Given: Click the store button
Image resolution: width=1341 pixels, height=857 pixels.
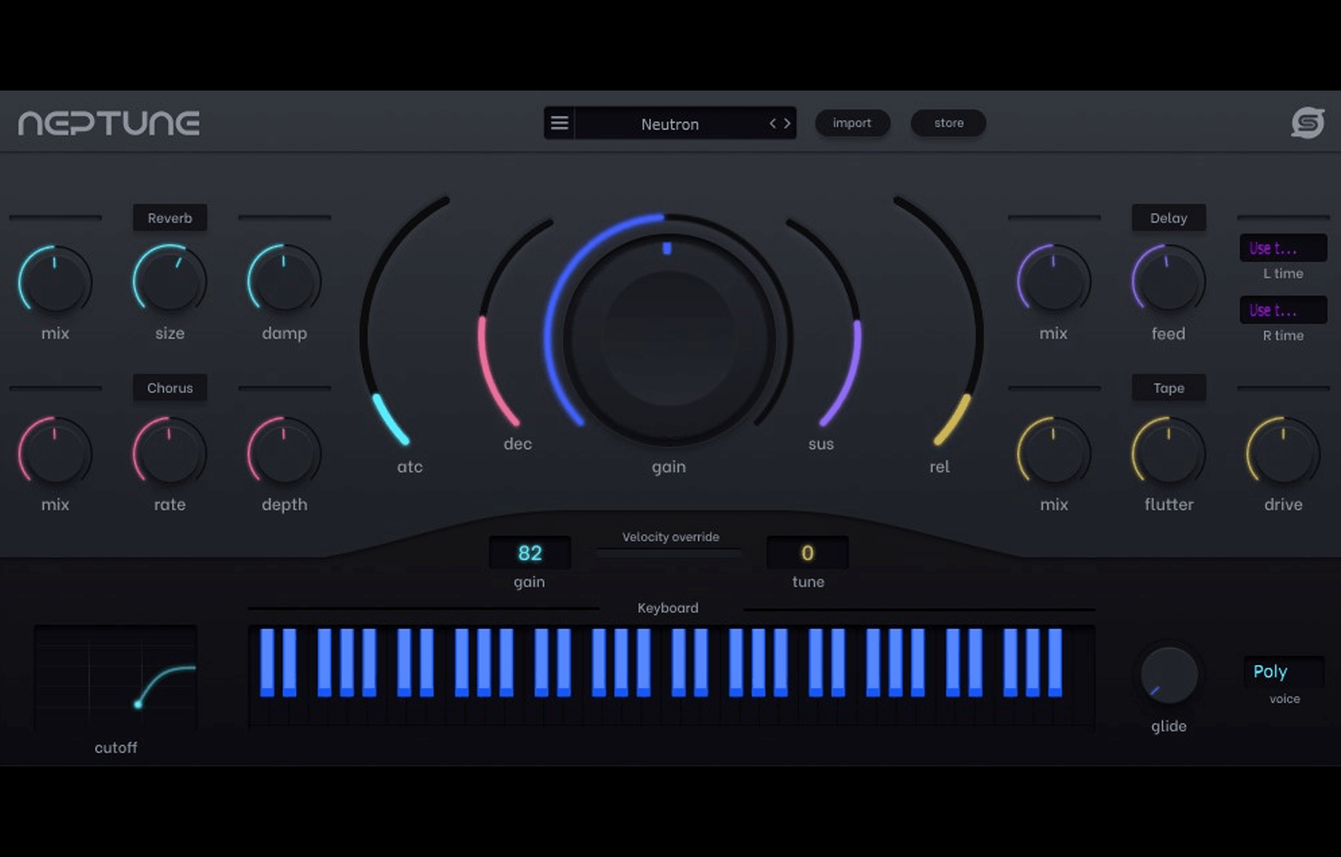Looking at the screenshot, I should click(949, 123).
